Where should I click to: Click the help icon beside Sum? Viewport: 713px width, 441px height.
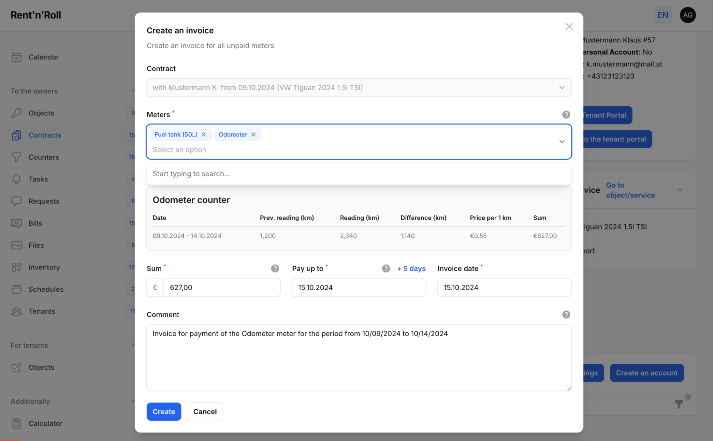point(275,268)
